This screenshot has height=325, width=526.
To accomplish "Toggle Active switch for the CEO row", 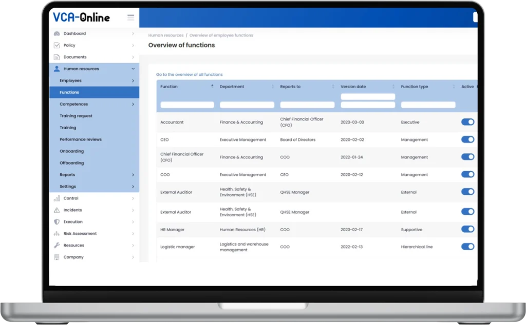I will [x=467, y=139].
